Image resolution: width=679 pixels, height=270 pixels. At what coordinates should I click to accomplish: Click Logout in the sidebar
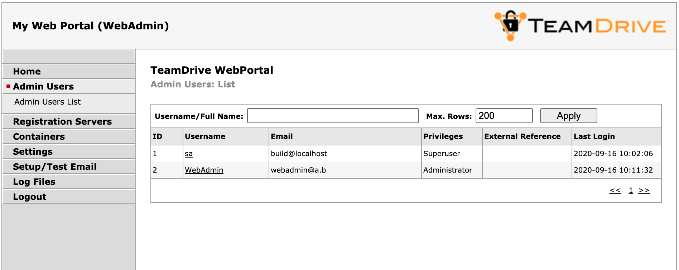29,197
